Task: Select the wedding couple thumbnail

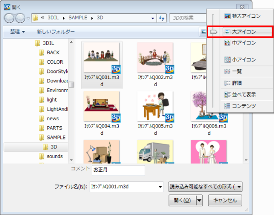Action: tap(209, 152)
